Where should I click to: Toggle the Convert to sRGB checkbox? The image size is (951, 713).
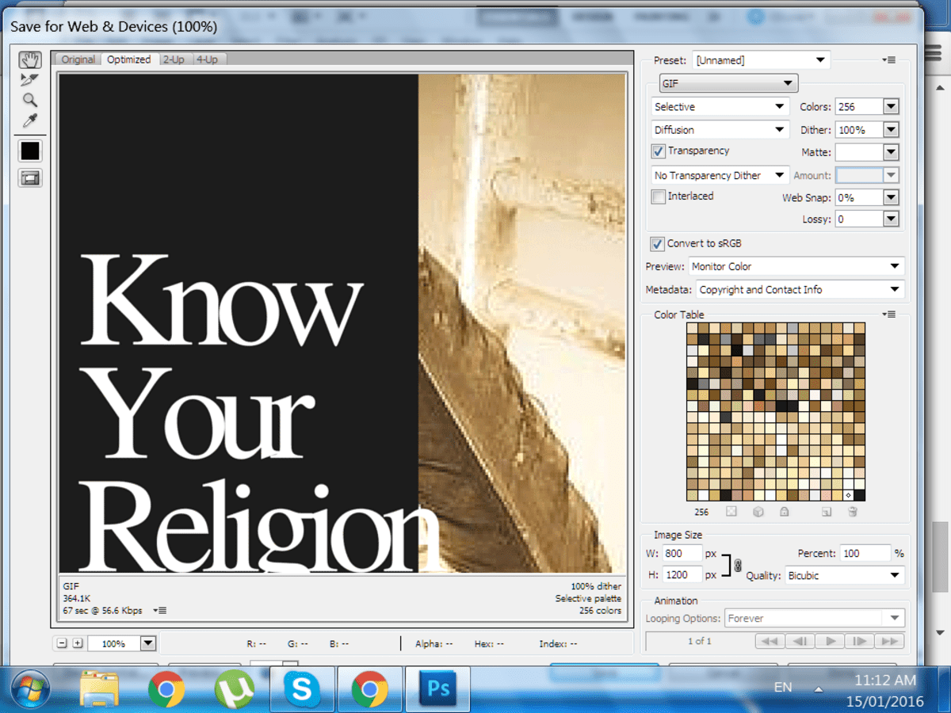pyautogui.click(x=657, y=244)
